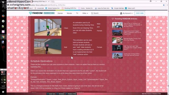Open a new browser tab
This screenshot has width=169, height=95.
click(x=53, y=2)
